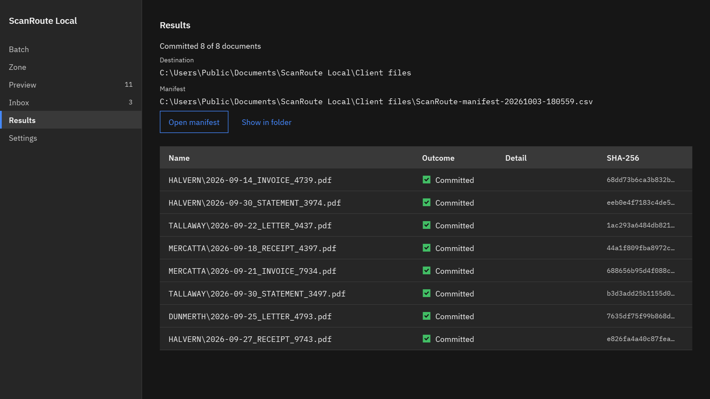This screenshot has height=399, width=710.
Task: Click hash b3d3add25b1155d0…
Action: [x=641, y=293]
